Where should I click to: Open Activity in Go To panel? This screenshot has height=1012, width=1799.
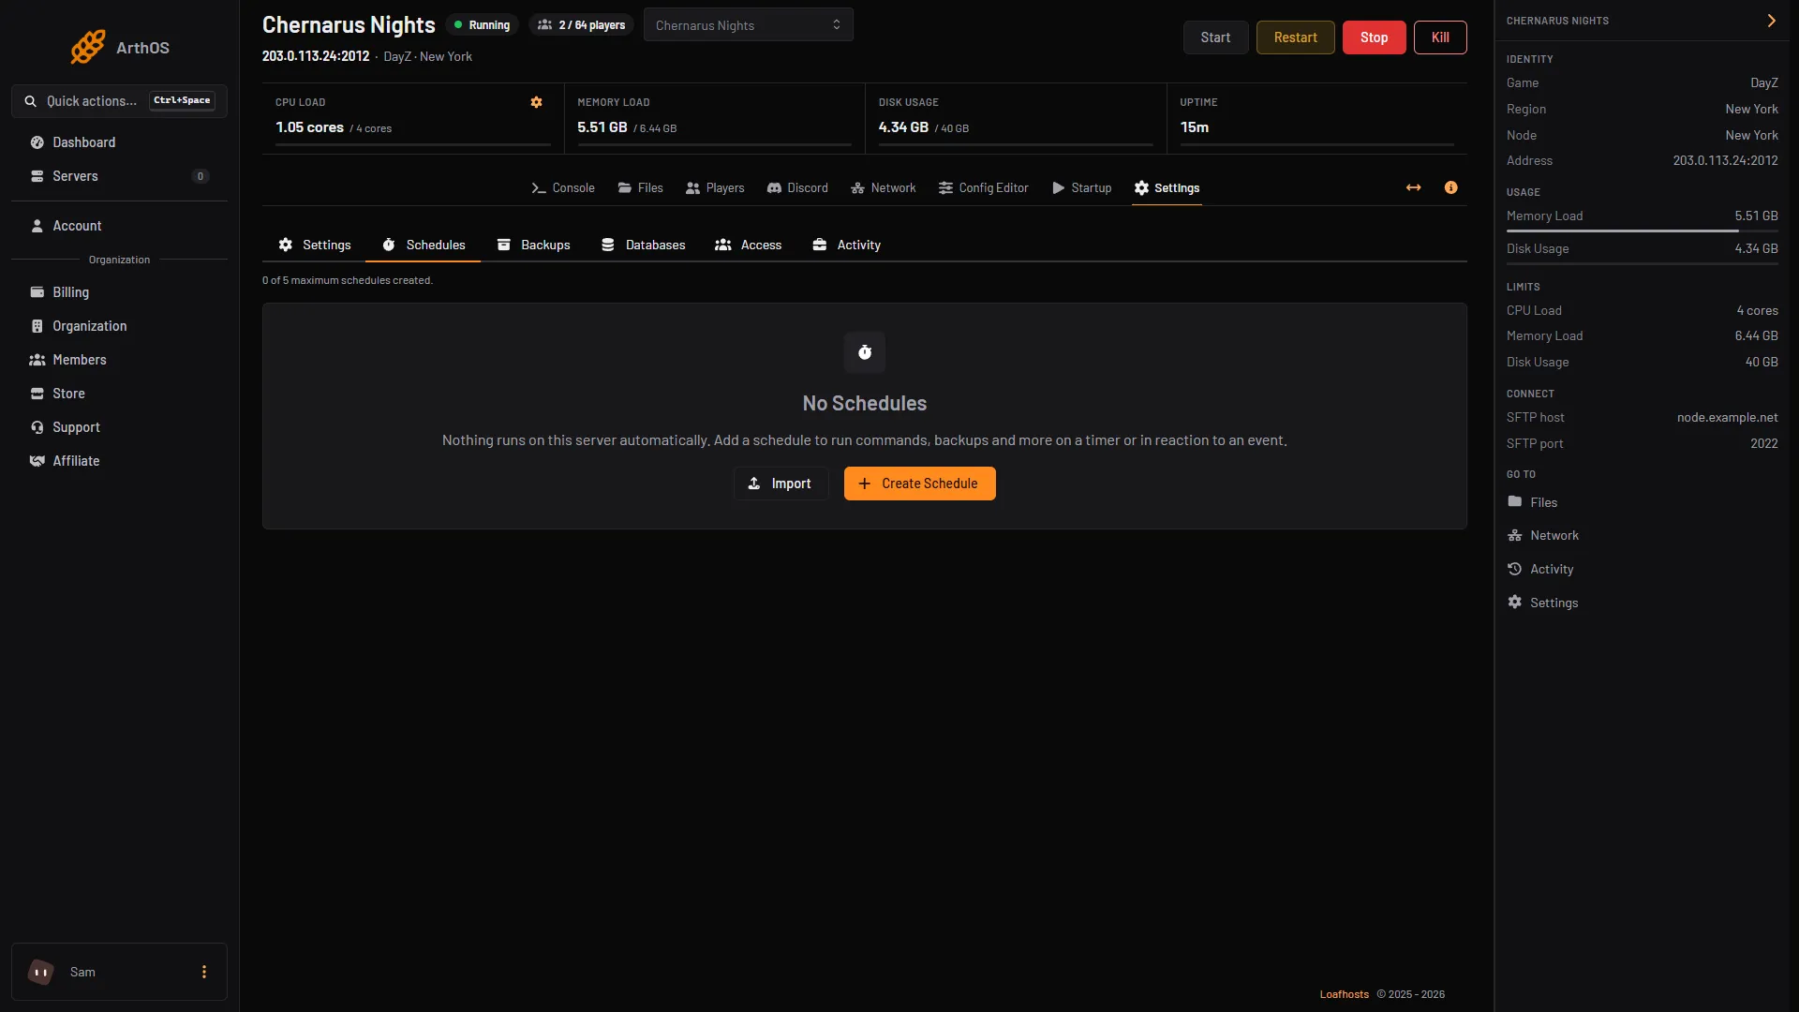(x=1539, y=569)
